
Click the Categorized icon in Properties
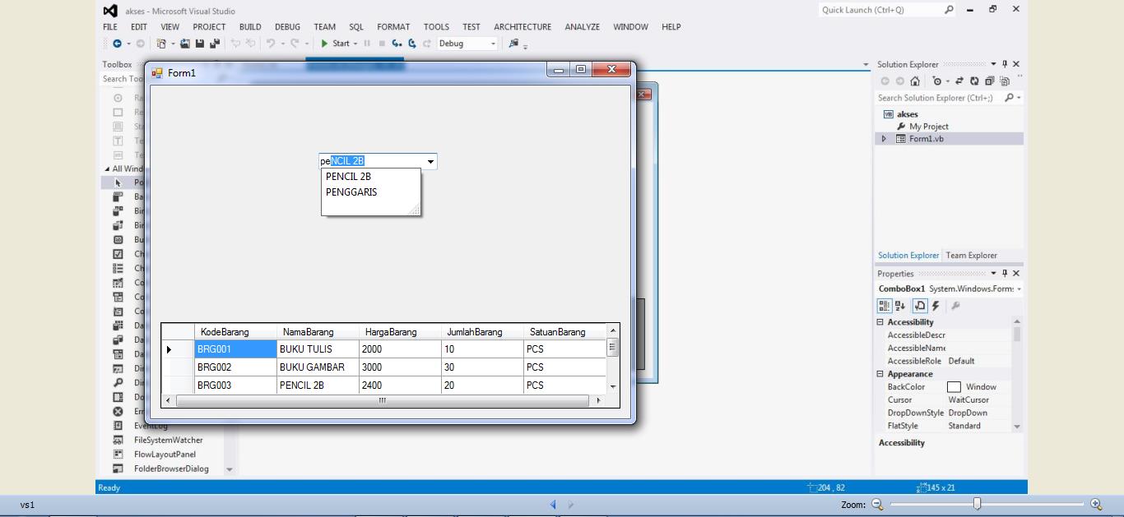tap(885, 306)
